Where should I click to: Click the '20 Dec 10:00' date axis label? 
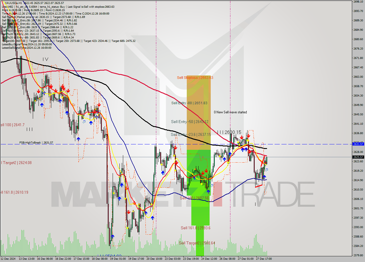tap(154, 259)
